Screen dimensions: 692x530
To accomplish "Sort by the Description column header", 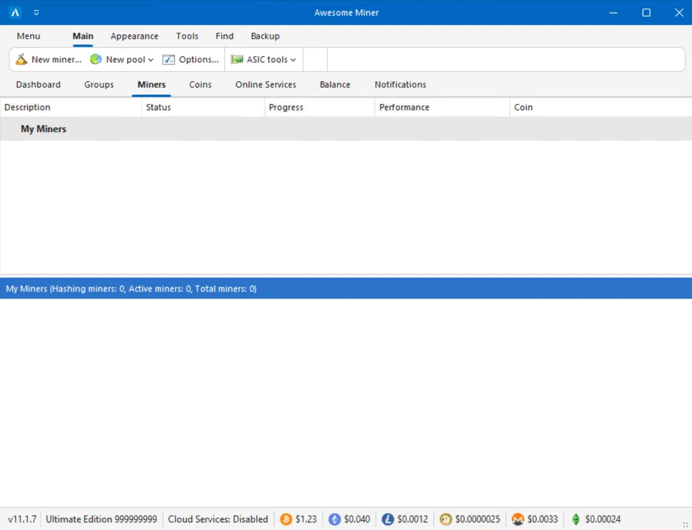I will click(x=71, y=107).
